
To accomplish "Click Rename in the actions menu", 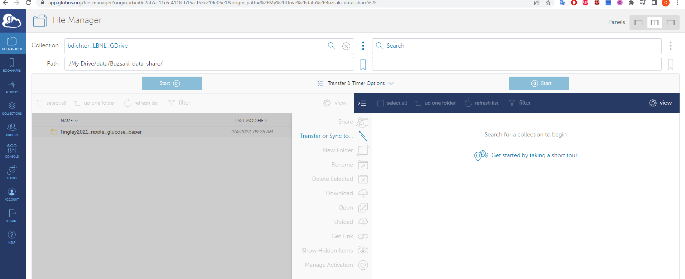I will [349, 165].
